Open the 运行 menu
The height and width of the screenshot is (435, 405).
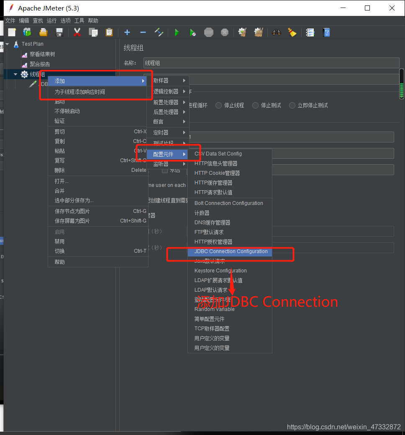51,21
